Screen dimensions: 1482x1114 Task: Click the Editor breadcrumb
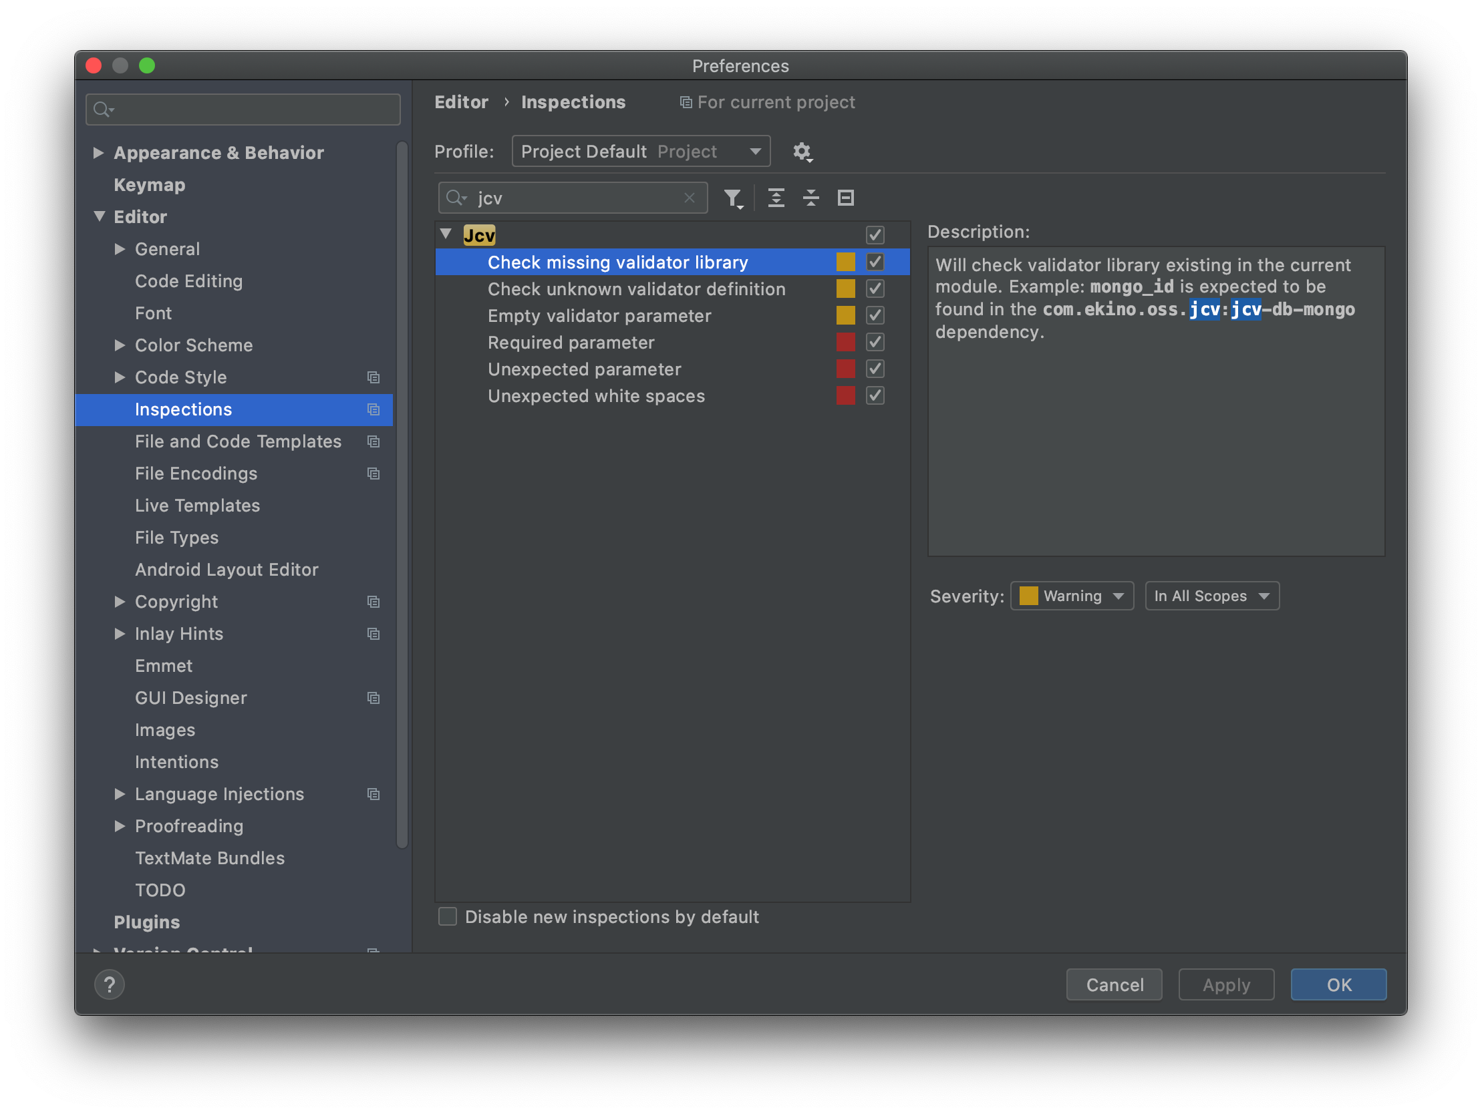(461, 102)
